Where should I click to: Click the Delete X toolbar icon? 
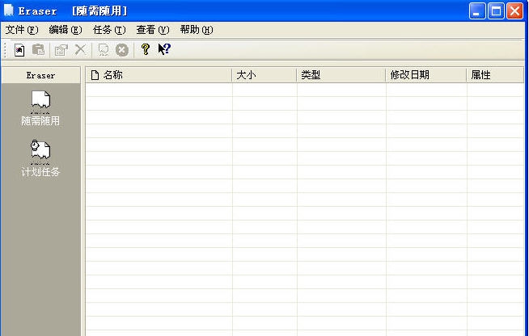click(80, 50)
